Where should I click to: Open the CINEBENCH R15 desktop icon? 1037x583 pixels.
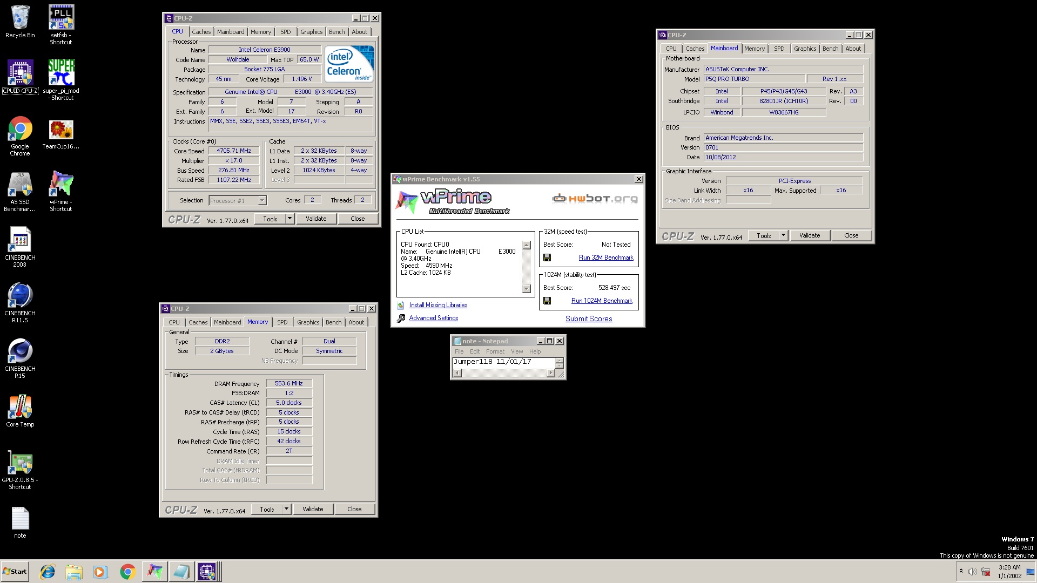[20, 358]
